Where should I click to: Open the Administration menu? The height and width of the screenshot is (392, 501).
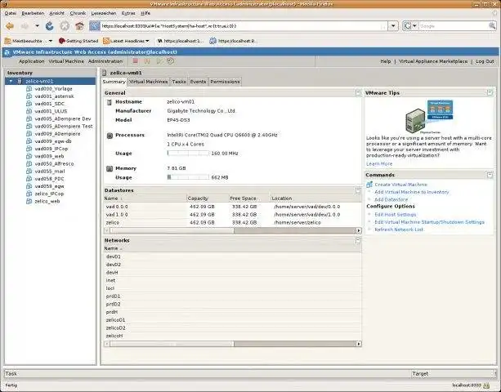(x=105, y=61)
